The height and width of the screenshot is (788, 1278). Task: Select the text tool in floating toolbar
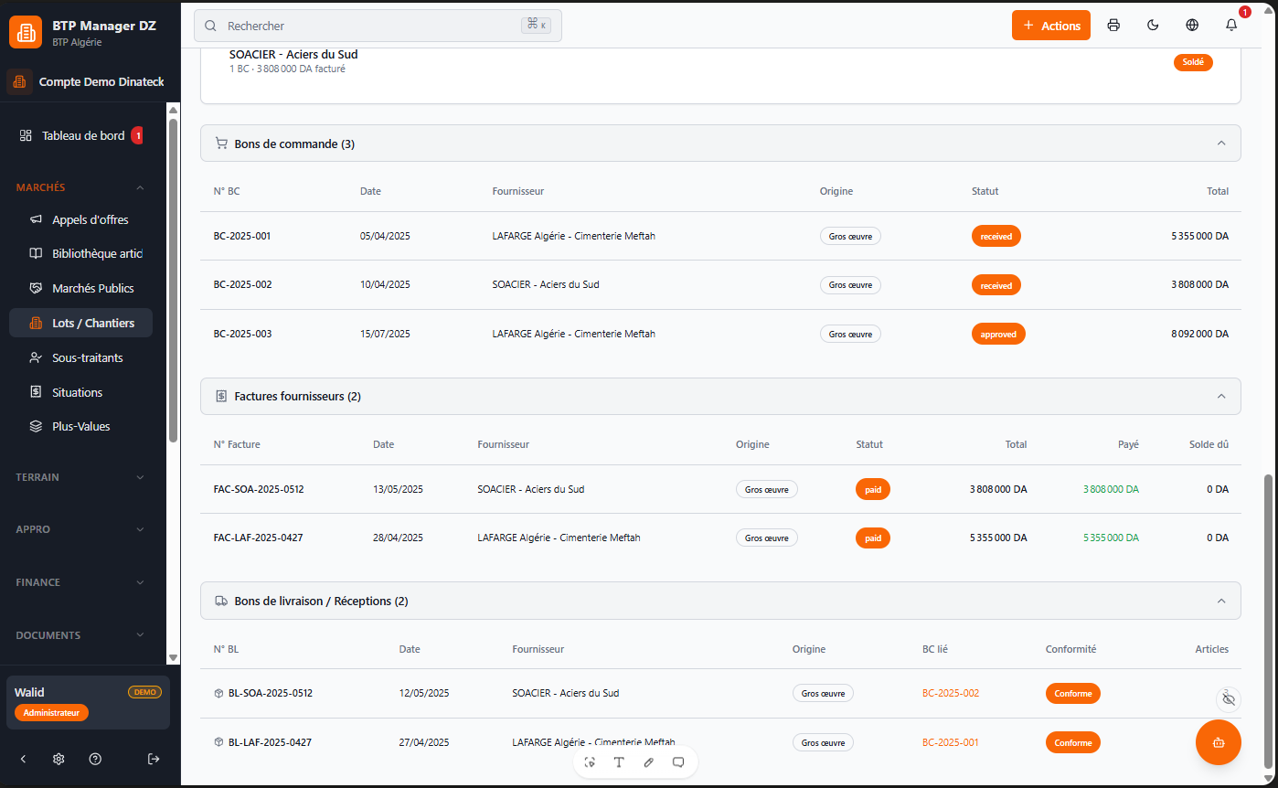click(619, 762)
